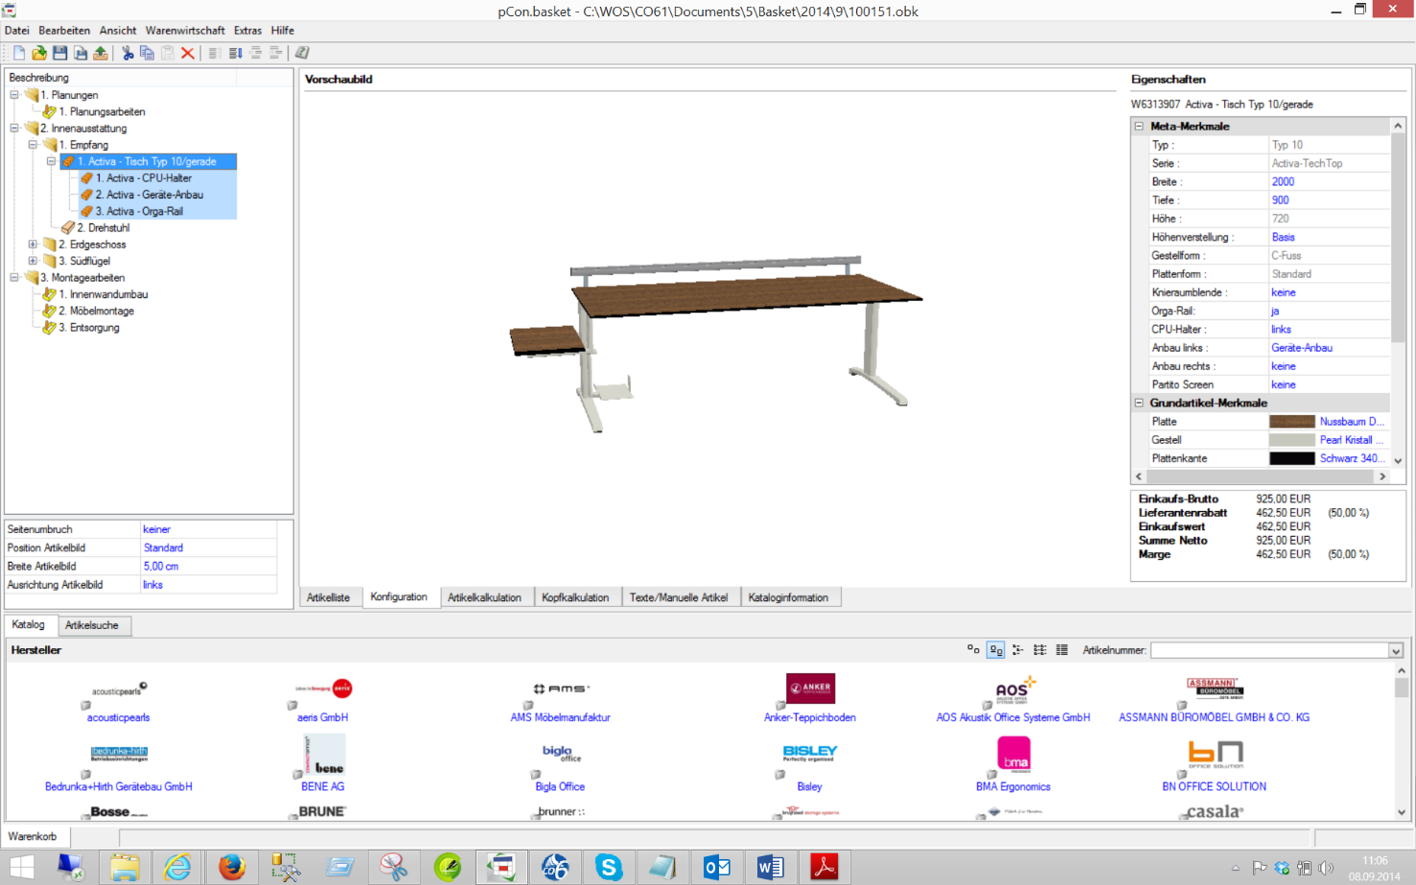Viewport: 1416px width, 885px height.
Task: Open help with the question mark icon
Action: click(x=302, y=53)
